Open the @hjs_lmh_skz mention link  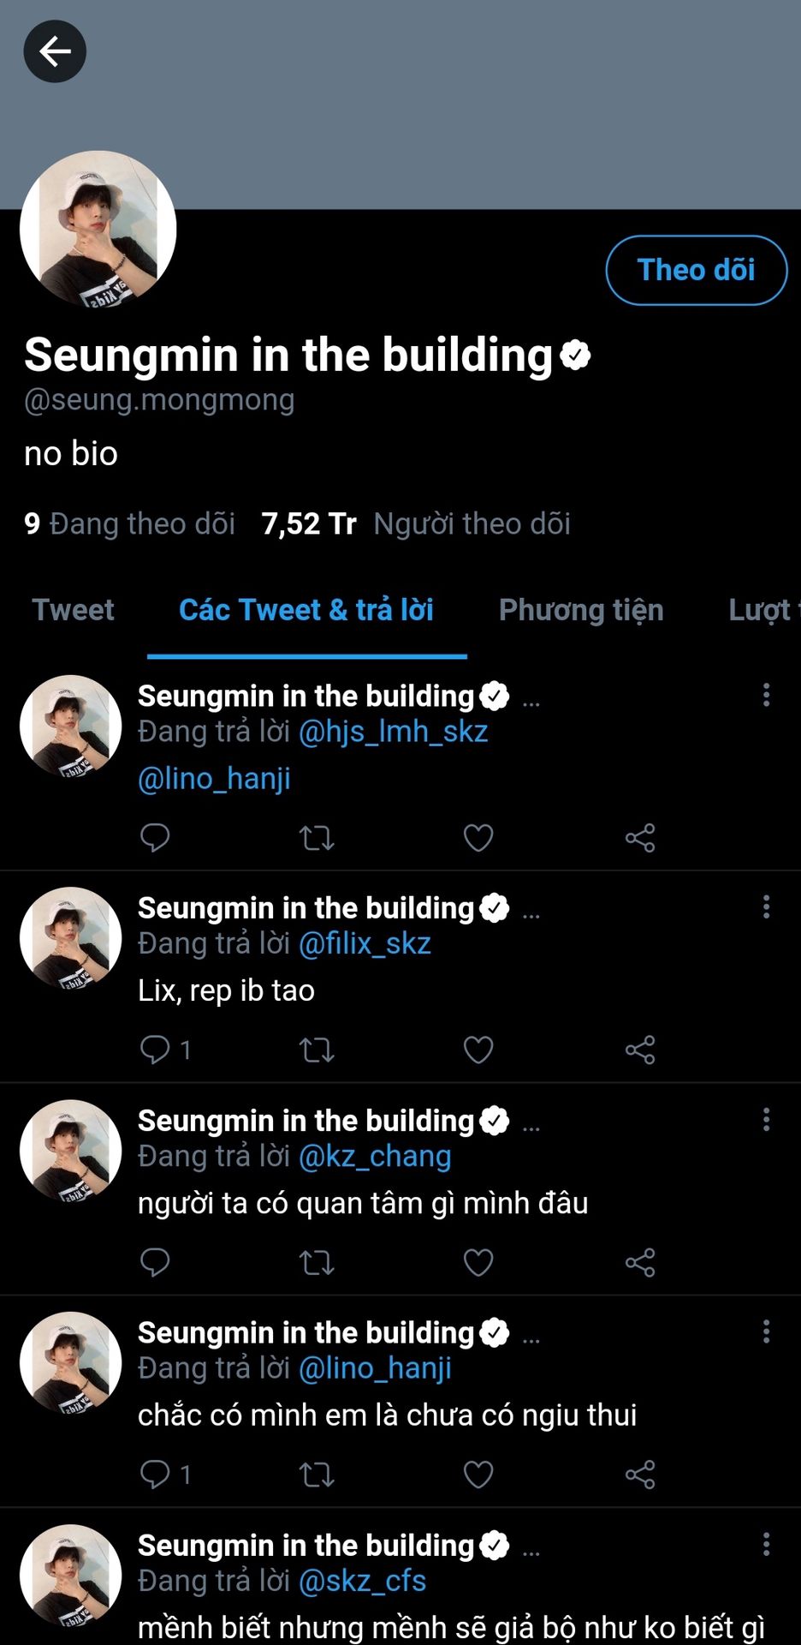click(x=393, y=732)
